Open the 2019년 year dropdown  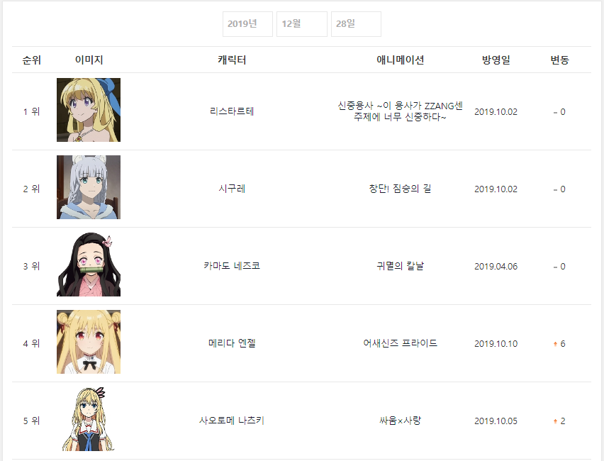(x=247, y=24)
